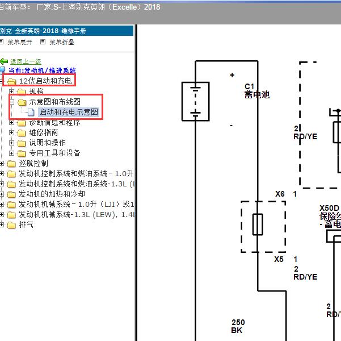The image size is (341, 341).
Task: Click the 示意图和布线图 folder icon
Action: tap(22, 102)
